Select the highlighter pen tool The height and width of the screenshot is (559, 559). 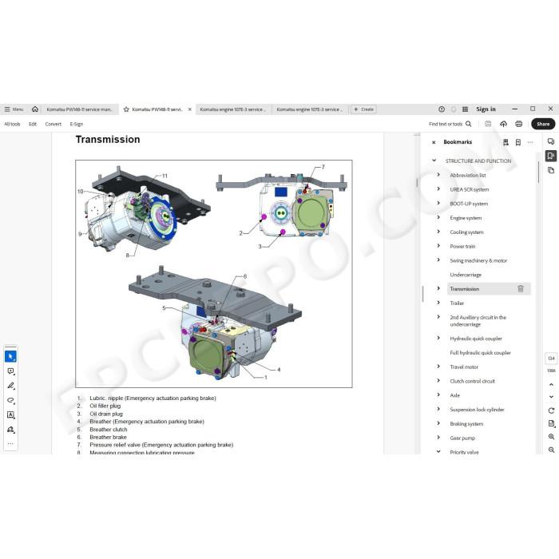point(10,386)
